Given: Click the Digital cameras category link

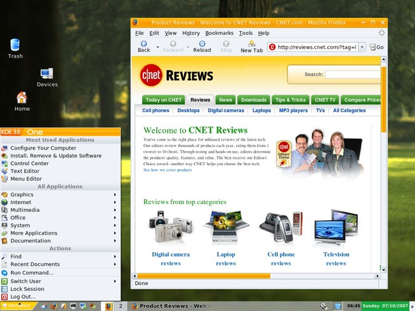Looking at the screenshot, I should tap(226, 111).
